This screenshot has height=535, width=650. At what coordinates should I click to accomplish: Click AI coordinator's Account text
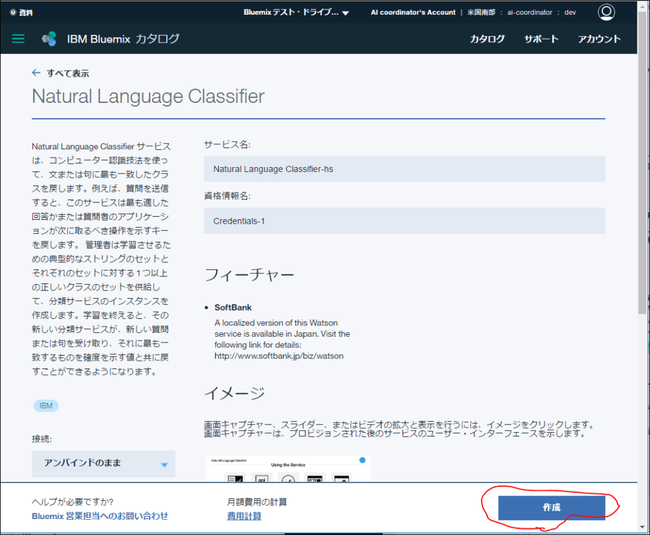pyautogui.click(x=413, y=13)
